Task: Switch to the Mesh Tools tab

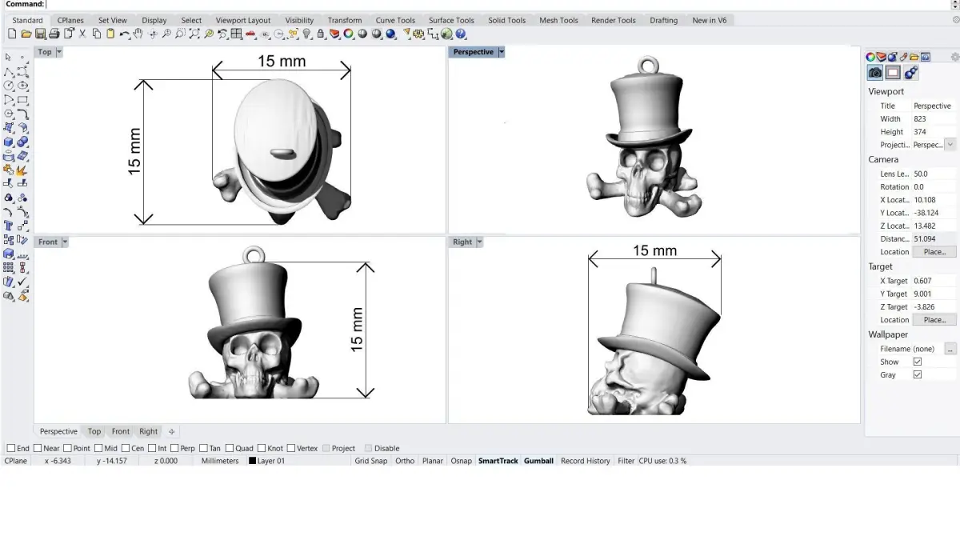Action: 558,20
